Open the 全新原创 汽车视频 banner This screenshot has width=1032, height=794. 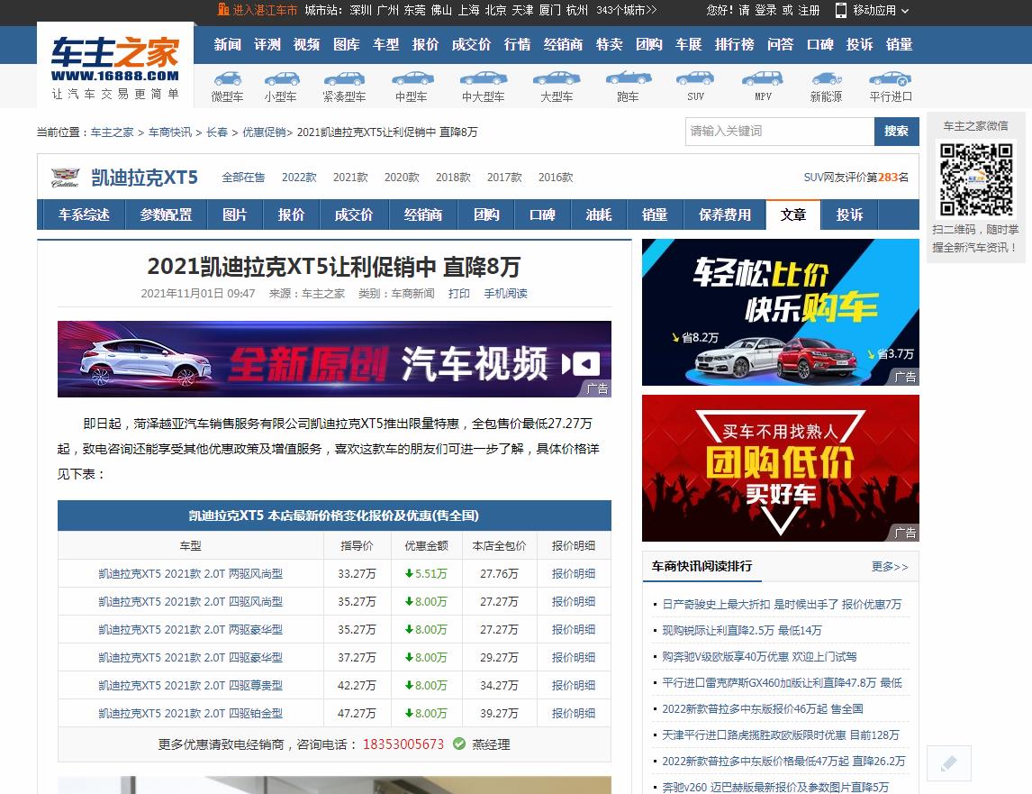(334, 359)
